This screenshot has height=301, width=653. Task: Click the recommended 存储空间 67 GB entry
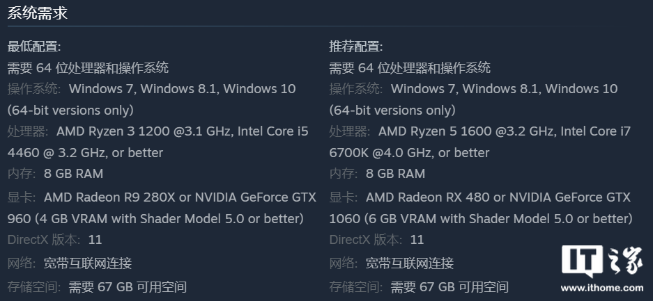coord(419,286)
